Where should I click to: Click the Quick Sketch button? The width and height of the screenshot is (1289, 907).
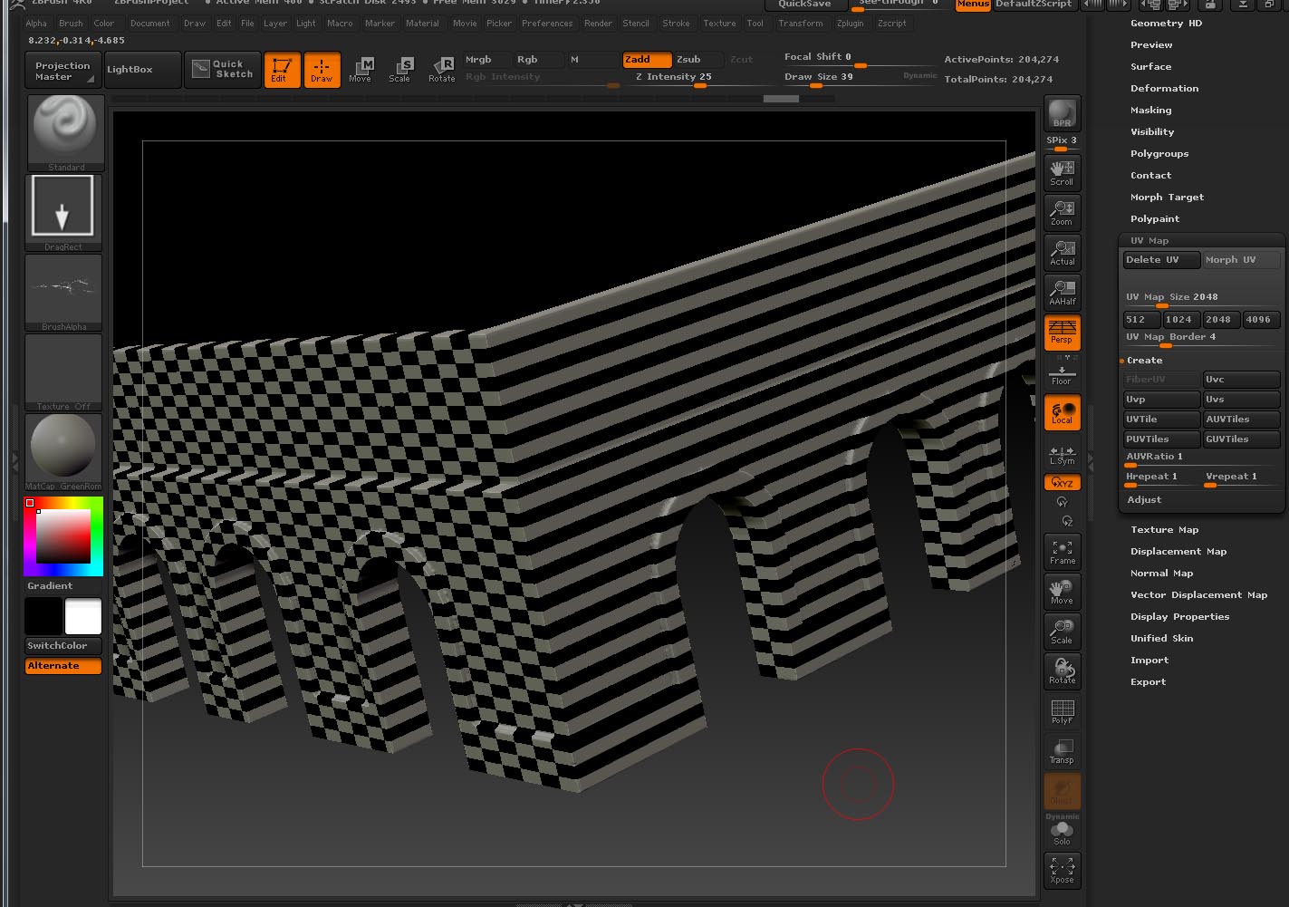[223, 70]
